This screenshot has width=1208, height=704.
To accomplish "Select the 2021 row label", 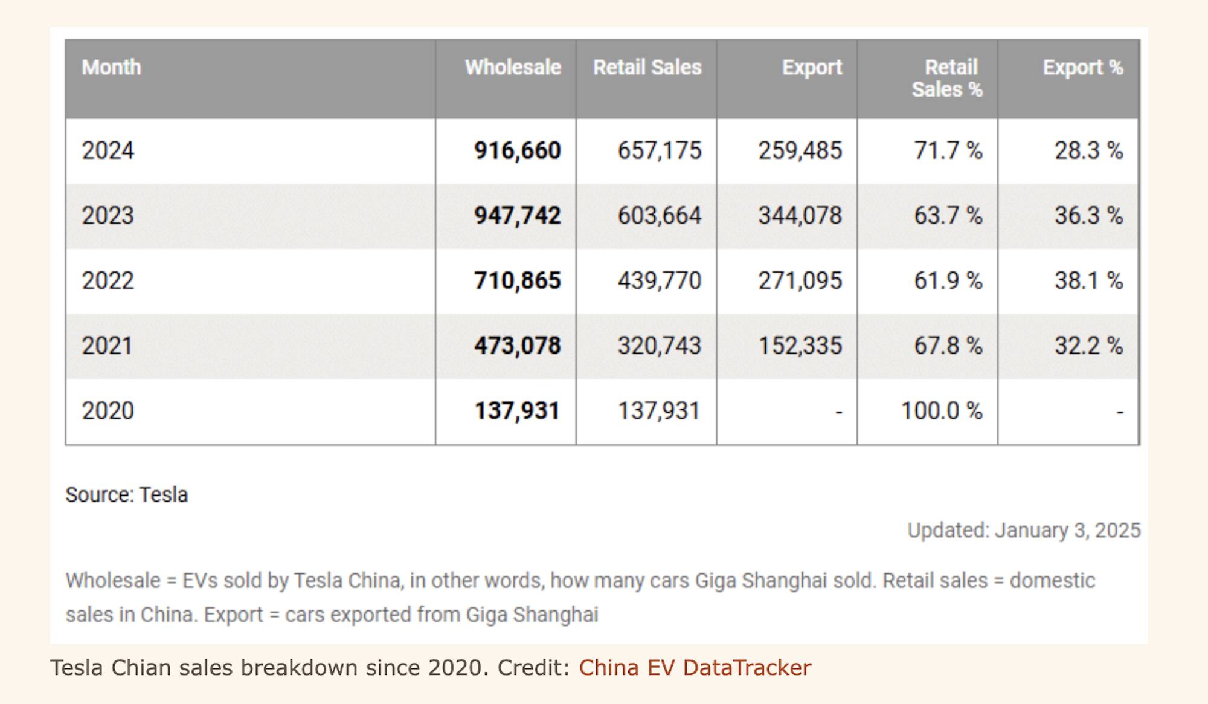I will tap(108, 346).
